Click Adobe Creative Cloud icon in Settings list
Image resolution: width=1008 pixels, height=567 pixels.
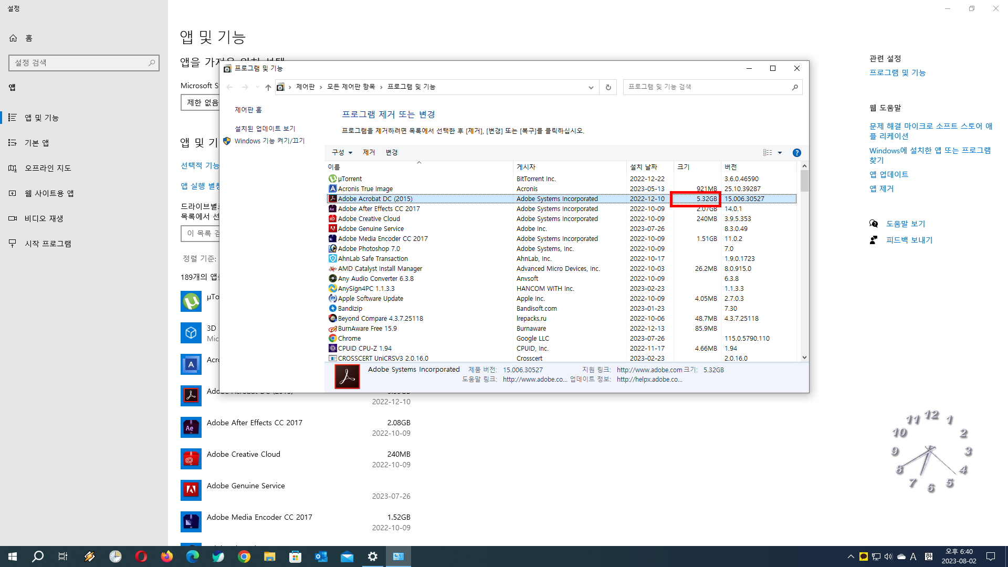[x=191, y=459]
